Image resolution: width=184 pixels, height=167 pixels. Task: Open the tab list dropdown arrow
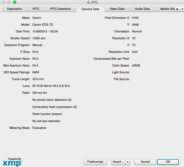pos(182,9)
